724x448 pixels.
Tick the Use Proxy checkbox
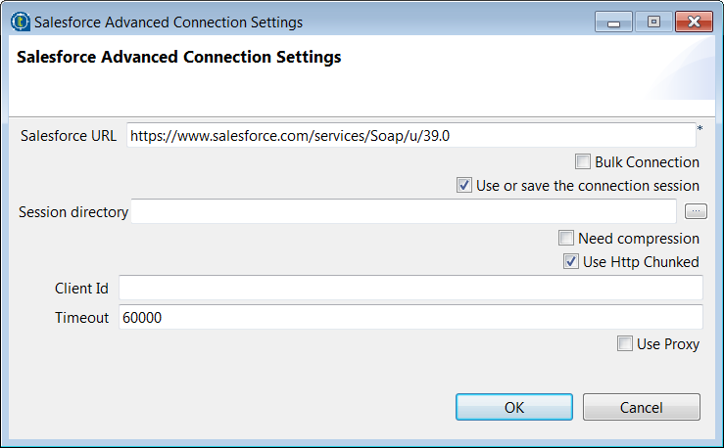[x=625, y=344]
